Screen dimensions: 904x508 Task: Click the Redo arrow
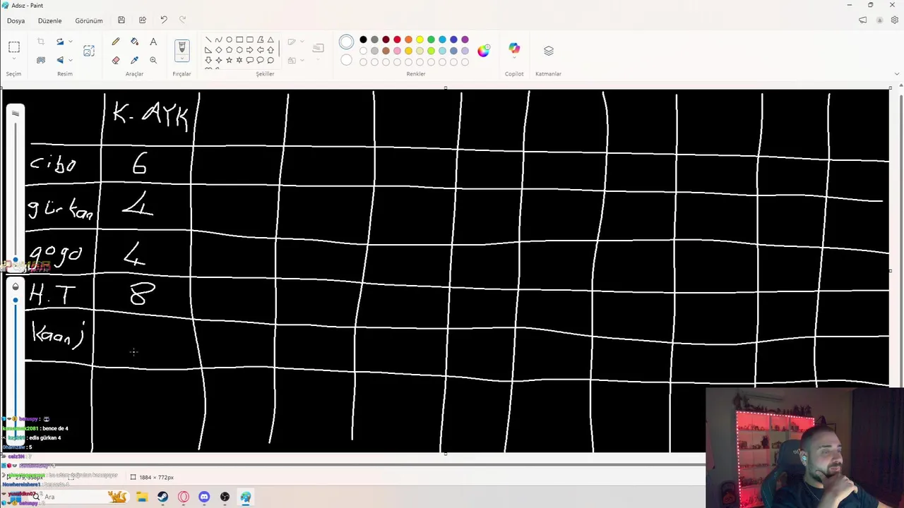pyautogui.click(x=183, y=20)
